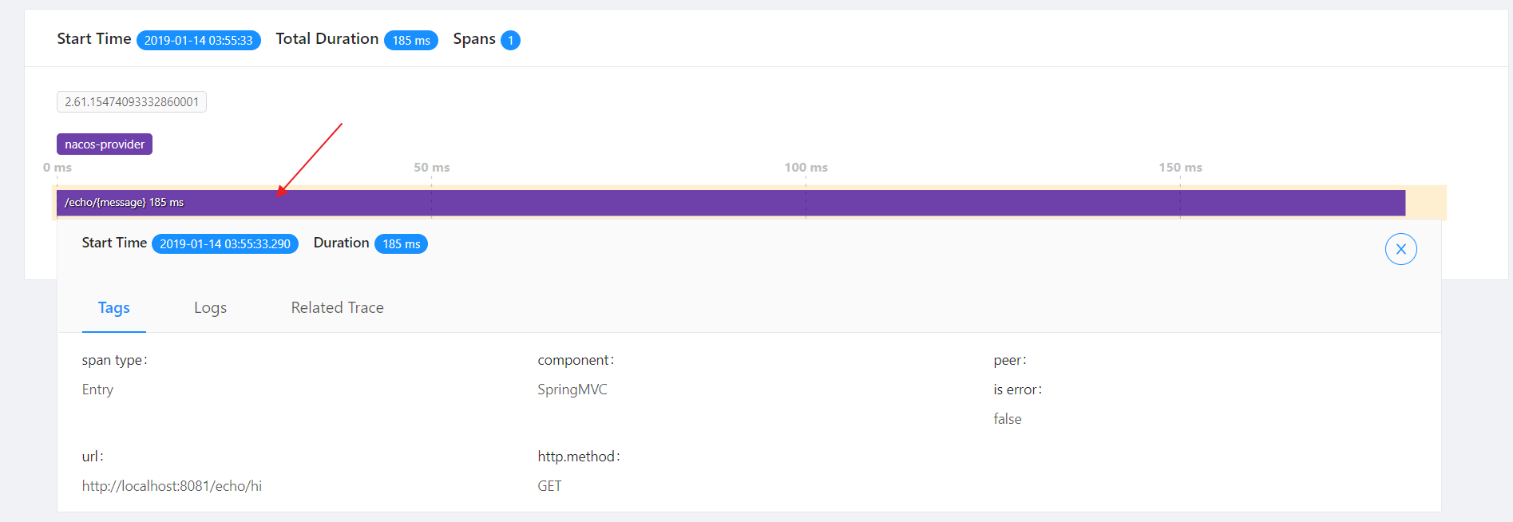Click the span Duration 185 ms badge
The height and width of the screenshot is (522, 1513).
(x=402, y=243)
